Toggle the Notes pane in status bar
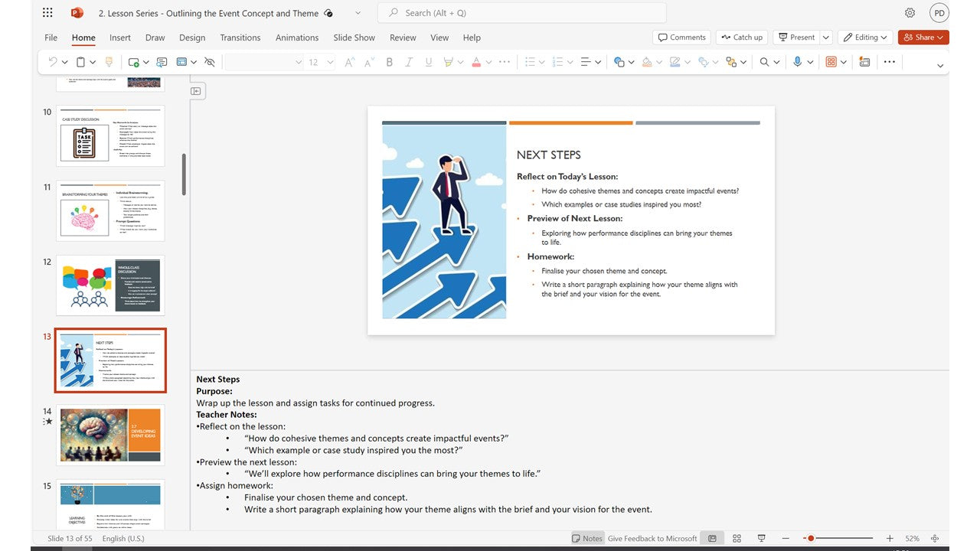The width and height of the screenshot is (980, 551). (x=587, y=539)
